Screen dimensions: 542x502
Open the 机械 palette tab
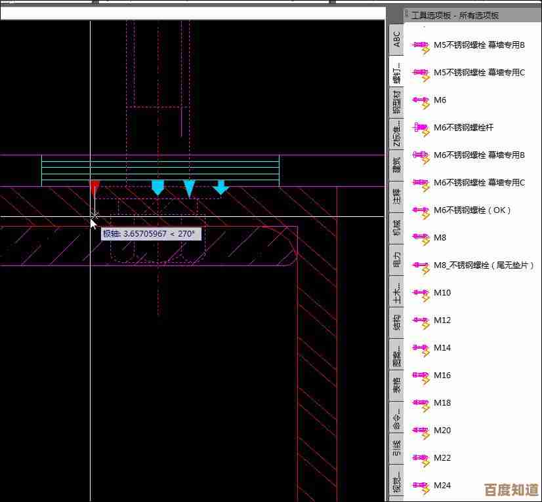396,227
